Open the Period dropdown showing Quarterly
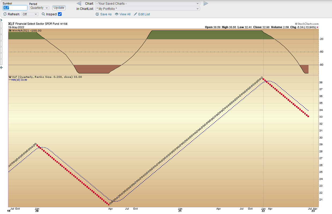This screenshot has height=214, width=332. pyautogui.click(x=39, y=8)
